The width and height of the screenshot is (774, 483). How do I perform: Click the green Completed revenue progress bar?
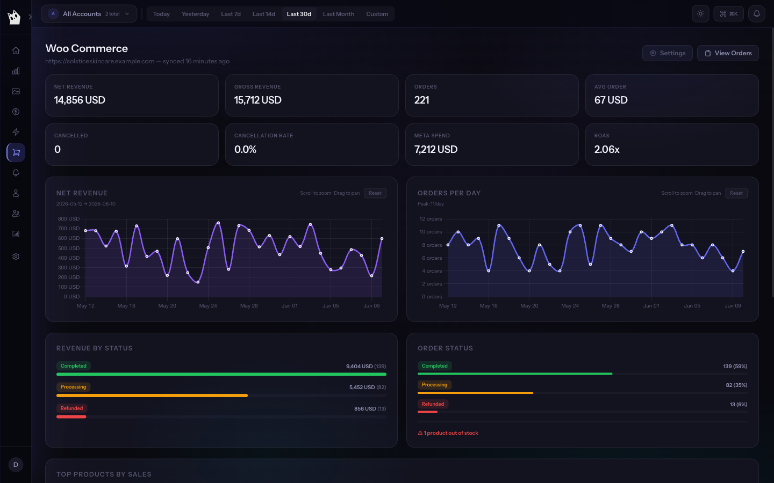click(x=221, y=374)
